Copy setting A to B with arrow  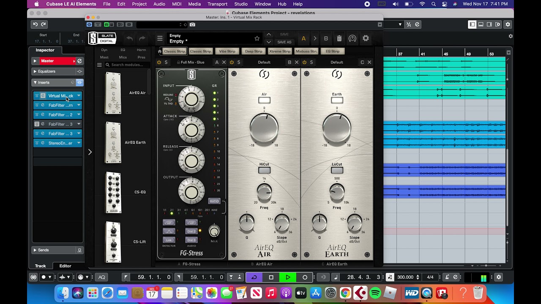pos(315,38)
